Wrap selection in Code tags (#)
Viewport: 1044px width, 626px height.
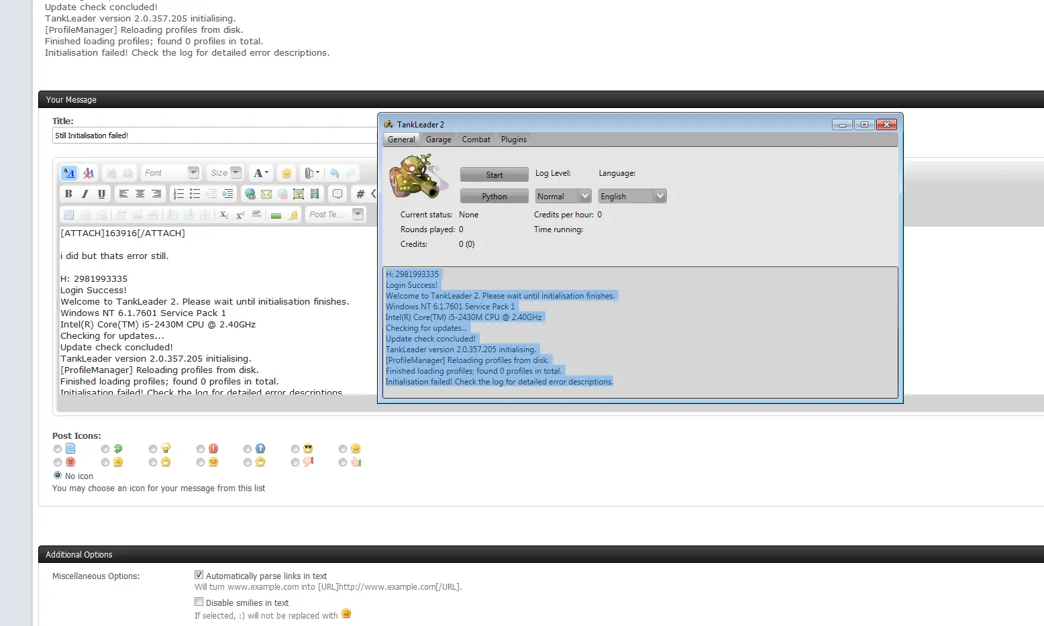360,194
